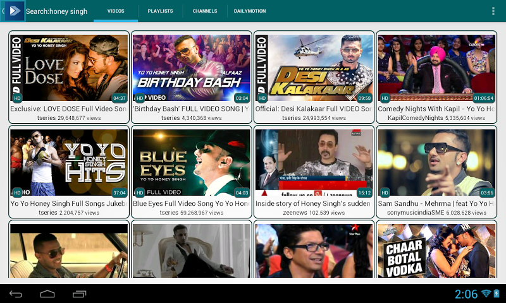Tap 'Comedy Nights With Kapil' title
The width and height of the screenshot is (506, 303).
point(436,109)
